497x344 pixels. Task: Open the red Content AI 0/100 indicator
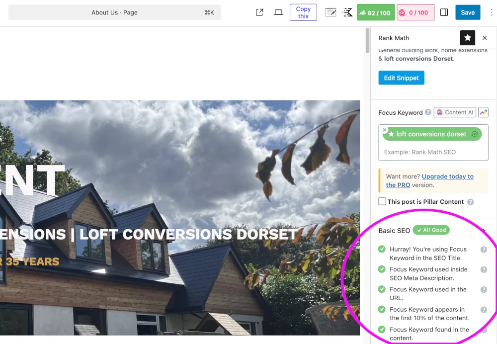[x=415, y=12]
